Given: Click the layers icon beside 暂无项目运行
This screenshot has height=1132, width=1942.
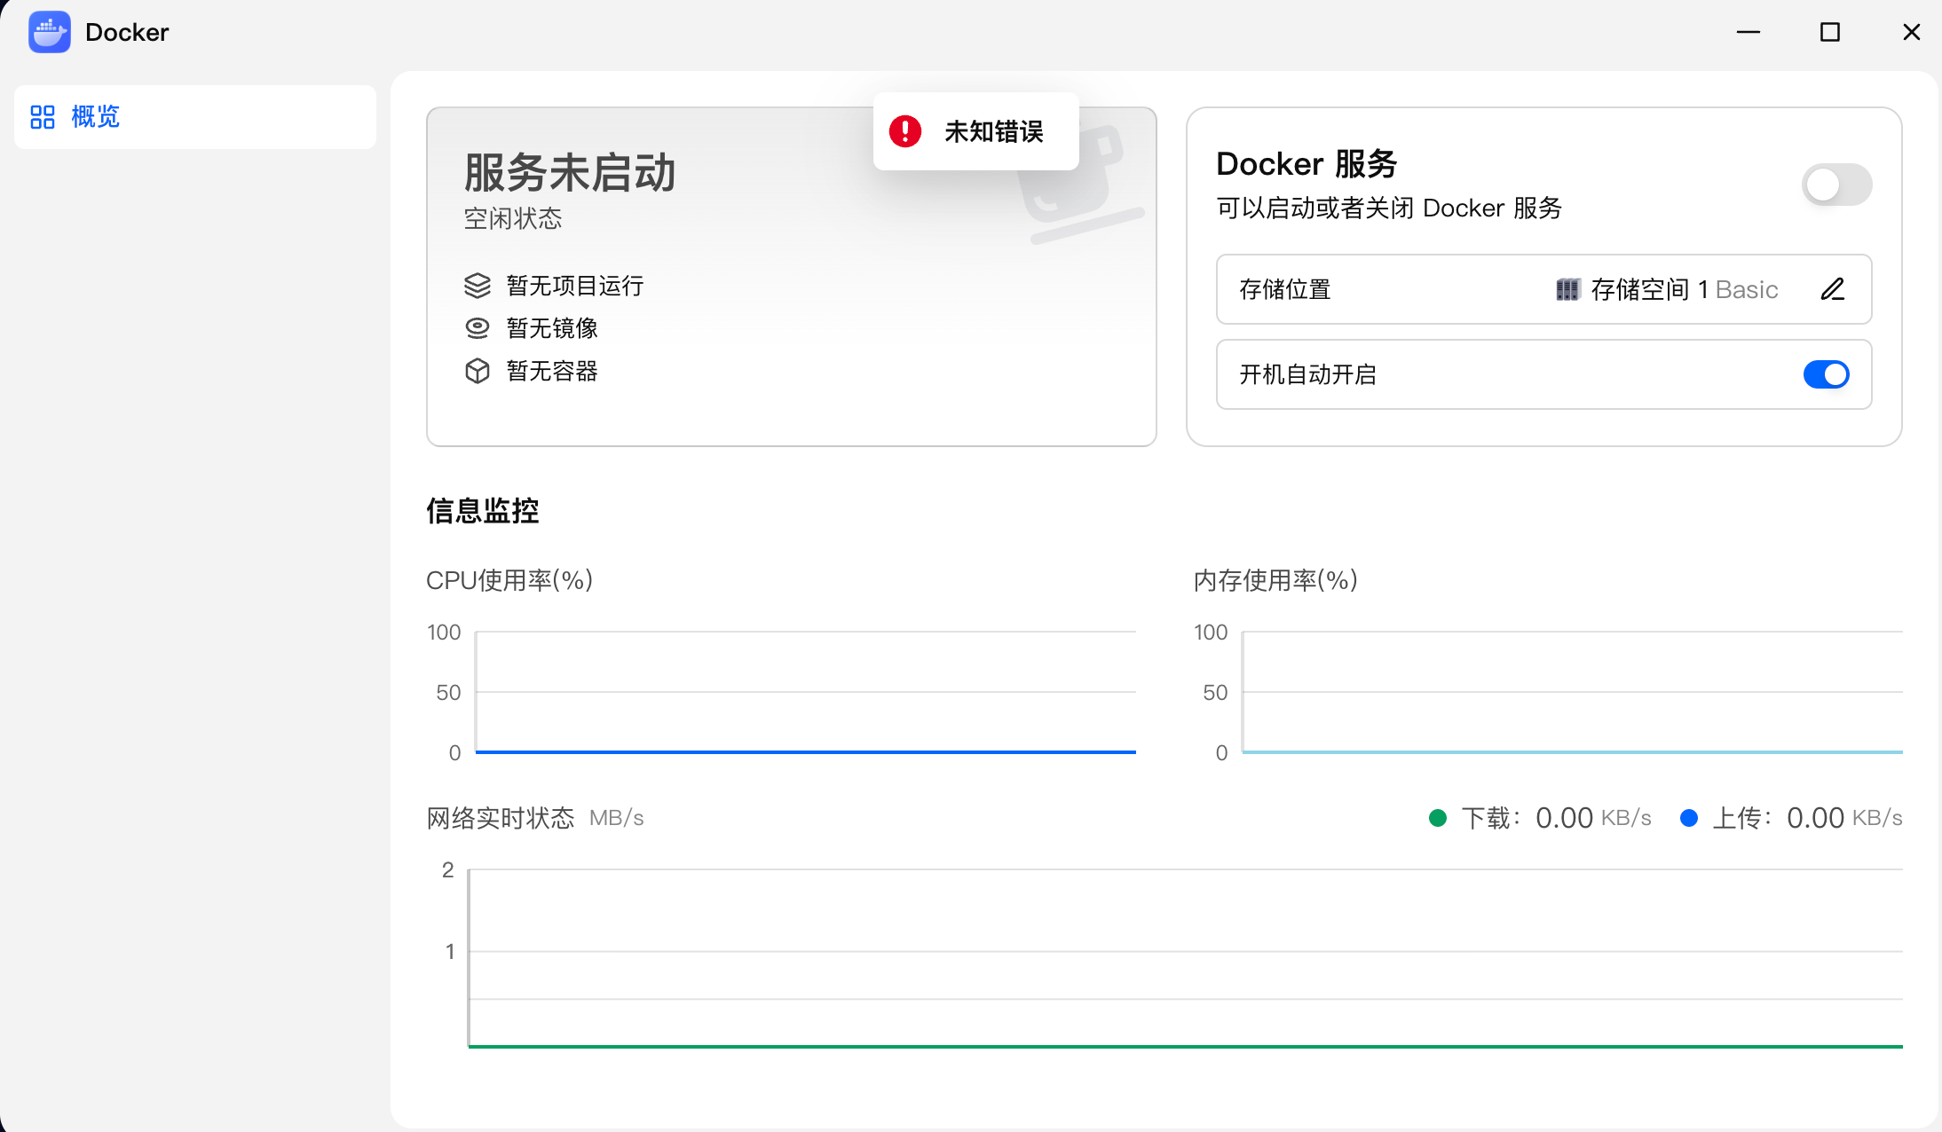Looking at the screenshot, I should pyautogui.click(x=478, y=286).
